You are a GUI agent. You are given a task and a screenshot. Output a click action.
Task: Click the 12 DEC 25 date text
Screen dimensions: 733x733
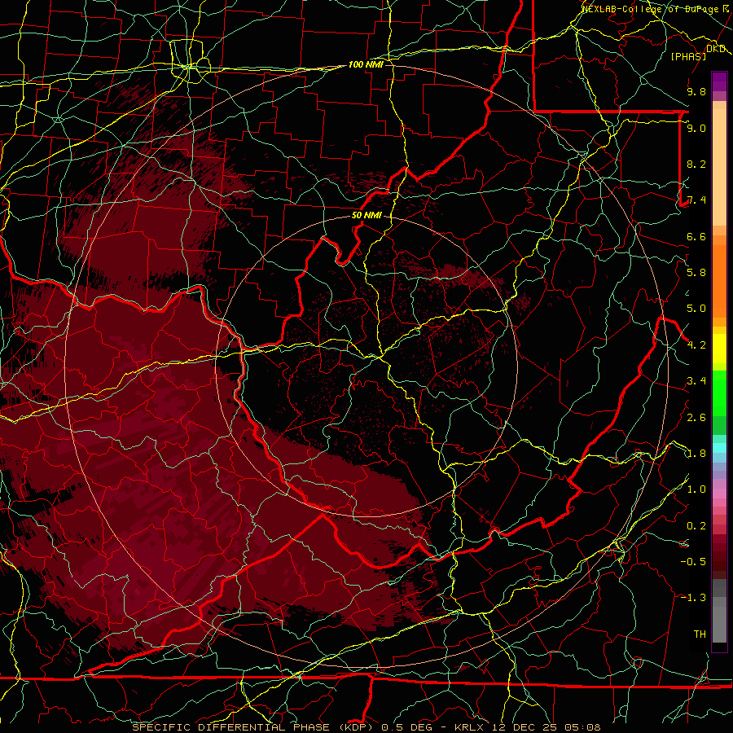click(525, 727)
